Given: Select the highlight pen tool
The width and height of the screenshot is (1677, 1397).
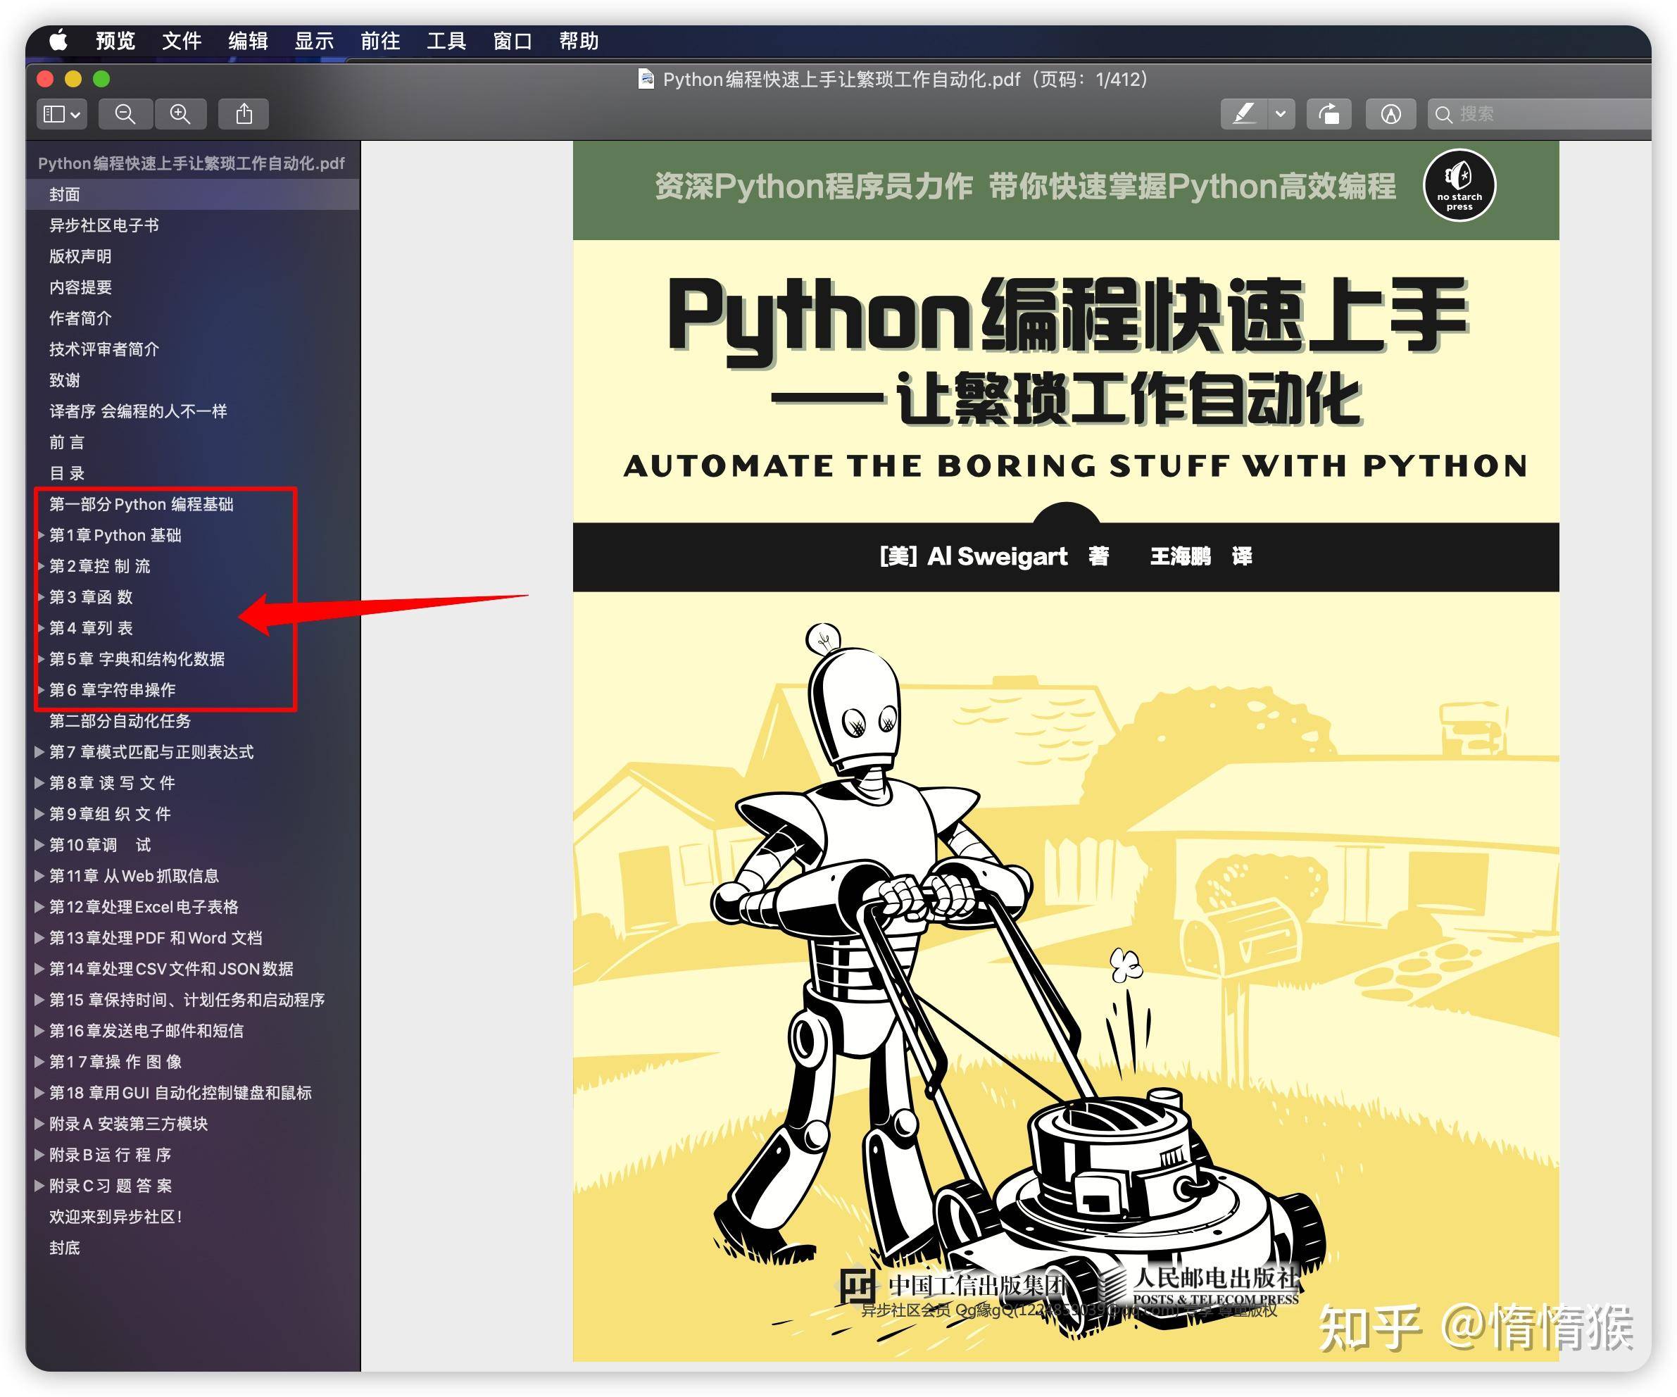Looking at the screenshot, I should pos(1243,114).
